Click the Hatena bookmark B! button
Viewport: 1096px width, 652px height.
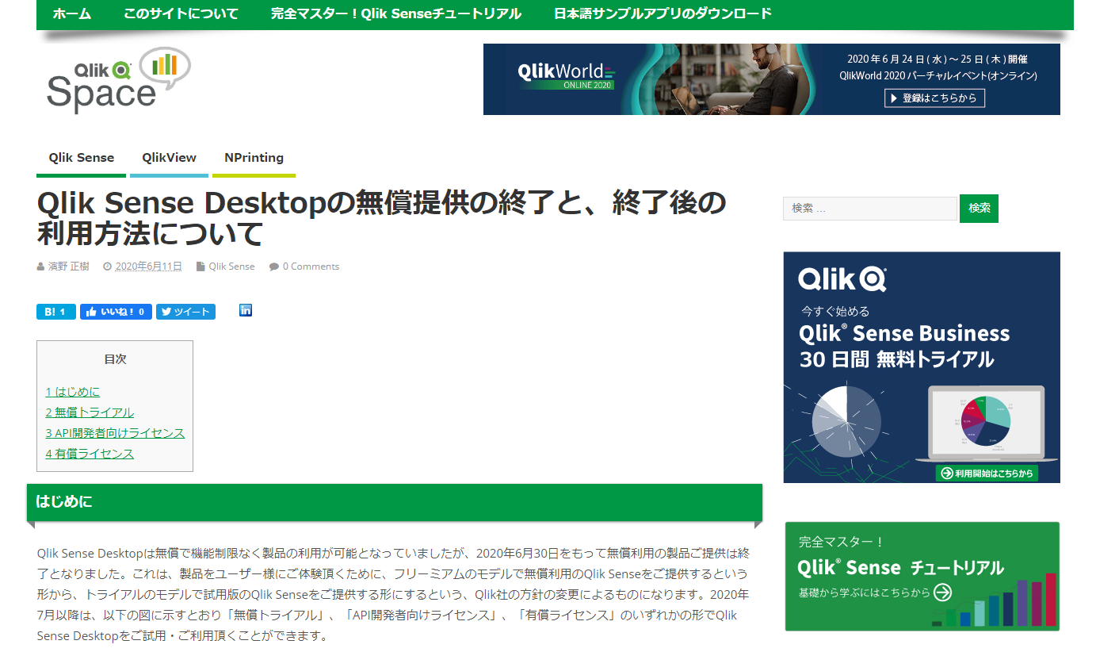click(56, 312)
